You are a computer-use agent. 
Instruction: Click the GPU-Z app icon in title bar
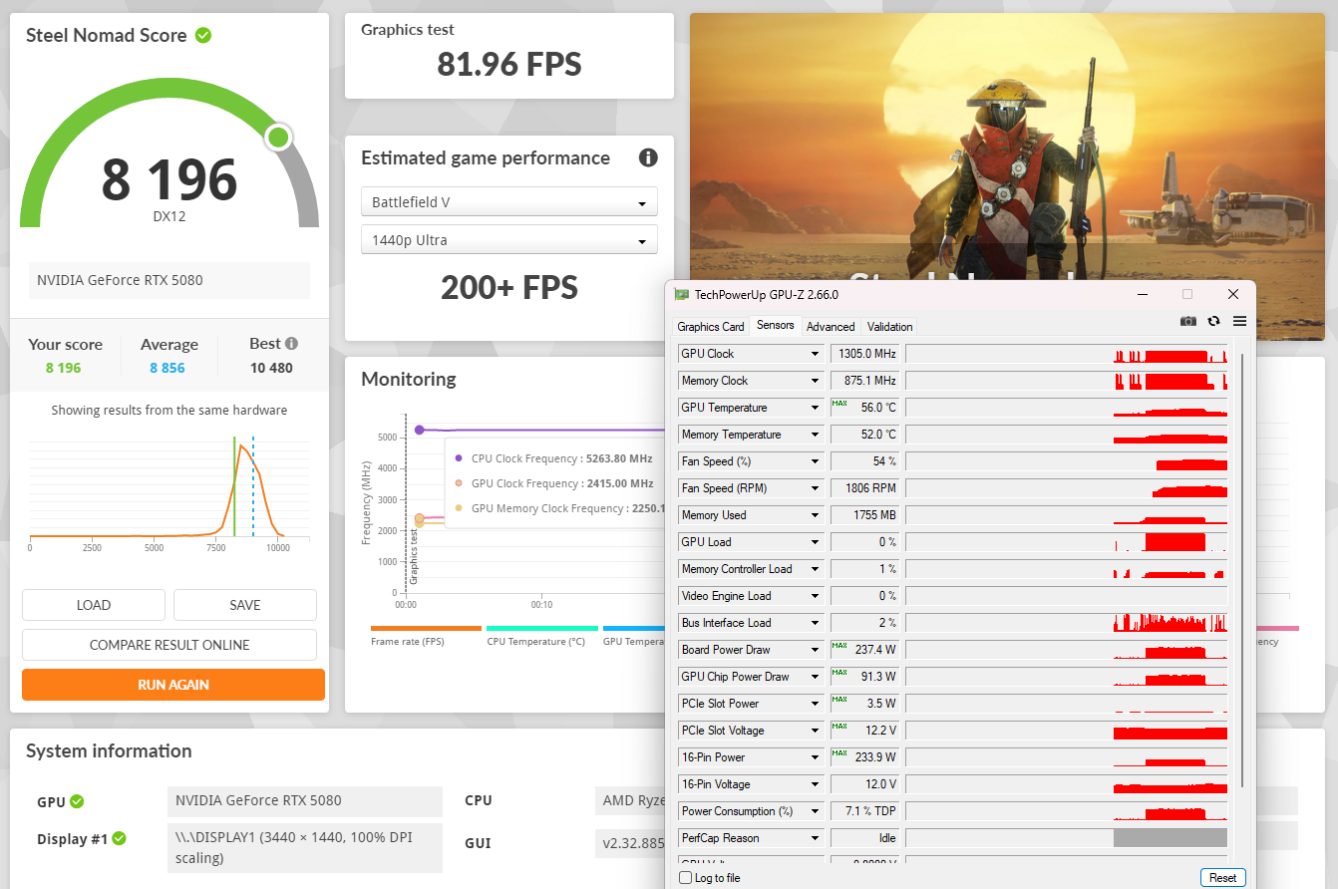pos(682,295)
